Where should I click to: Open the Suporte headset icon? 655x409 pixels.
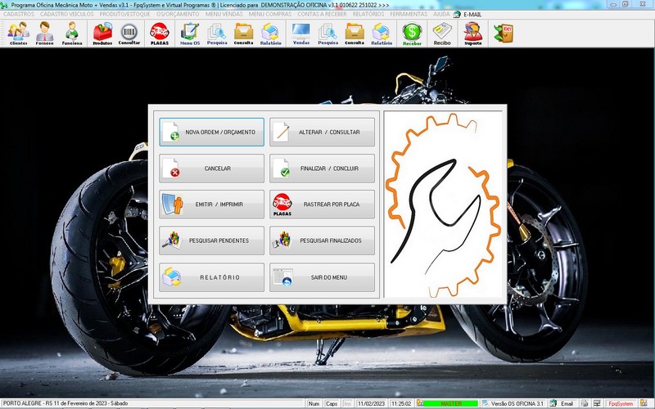coord(473,34)
